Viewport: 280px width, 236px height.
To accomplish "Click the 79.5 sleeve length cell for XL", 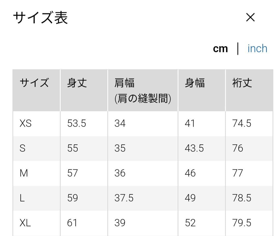I will click(x=242, y=223).
